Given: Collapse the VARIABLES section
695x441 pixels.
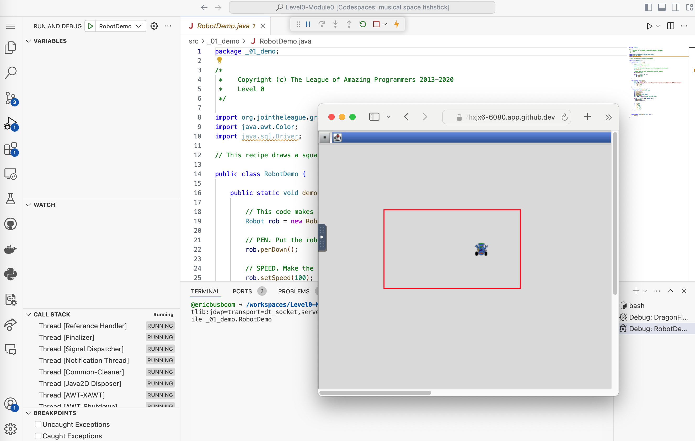Looking at the screenshot, I should pos(28,41).
